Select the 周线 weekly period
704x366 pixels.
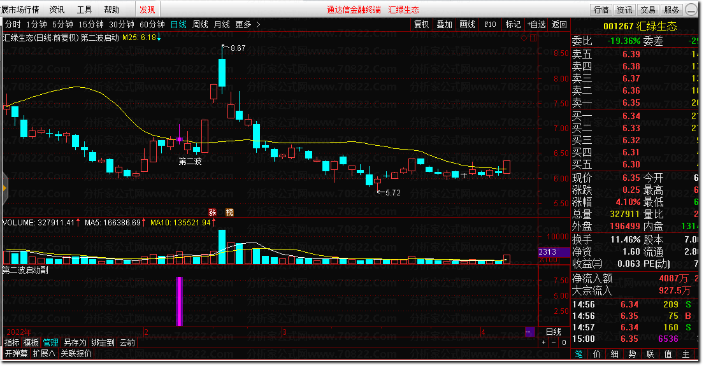click(200, 24)
